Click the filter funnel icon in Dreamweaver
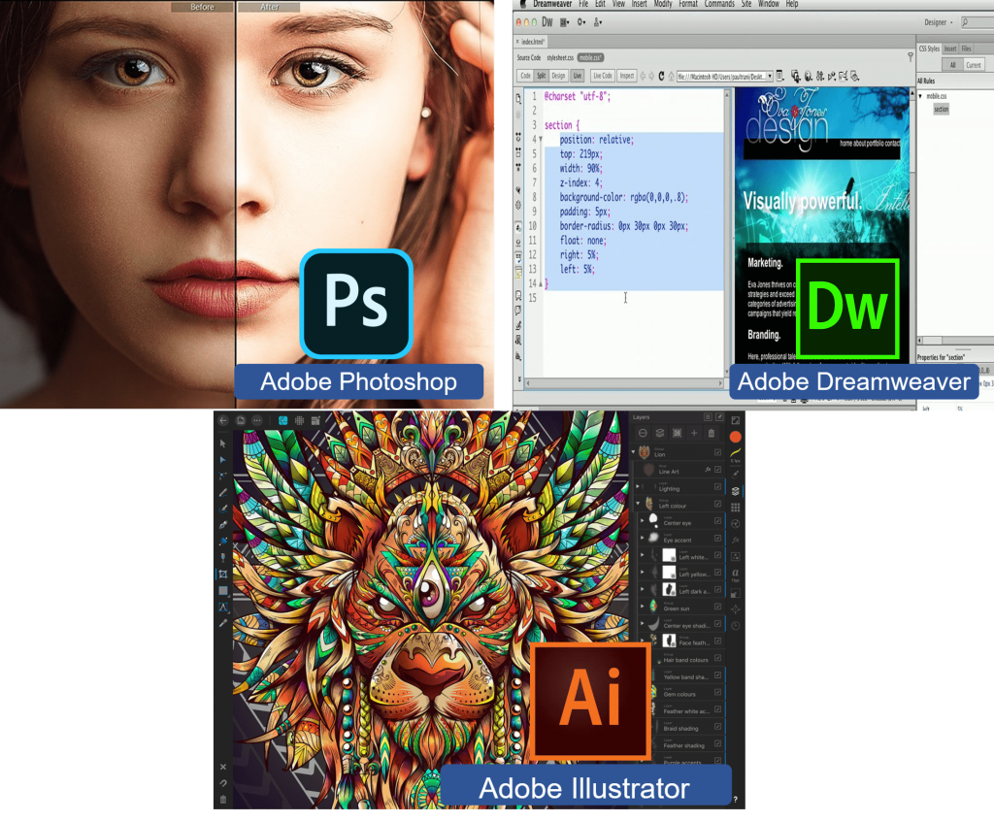This screenshot has height=822, width=994. point(911,57)
